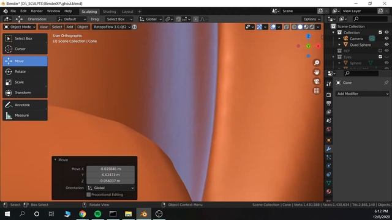Open Physics properties tab
This screenshot has height=220, width=392.
329,166
